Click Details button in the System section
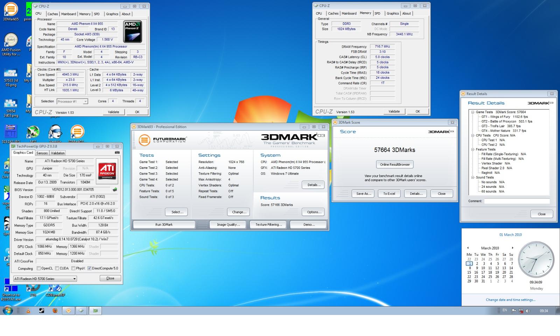 click(314, 185)
